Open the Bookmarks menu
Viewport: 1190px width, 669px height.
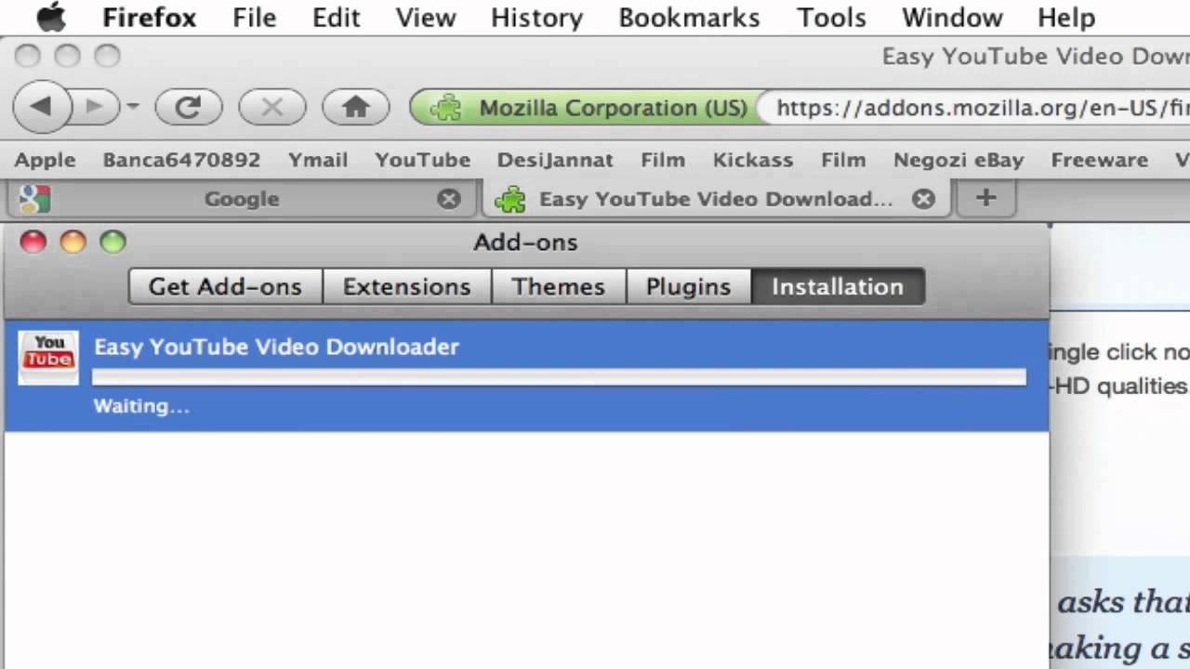689,18
